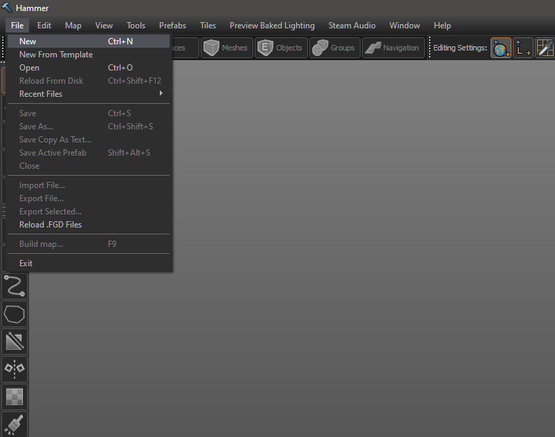This screenshot has height=437, width=555.
Task: Click the Import File... entry
Action: 89,185
